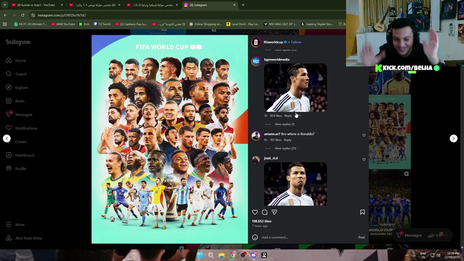The height and width of the screenshot is (261, 464).
Task: Share the post via paper plane icon
Action: point(274,212)
